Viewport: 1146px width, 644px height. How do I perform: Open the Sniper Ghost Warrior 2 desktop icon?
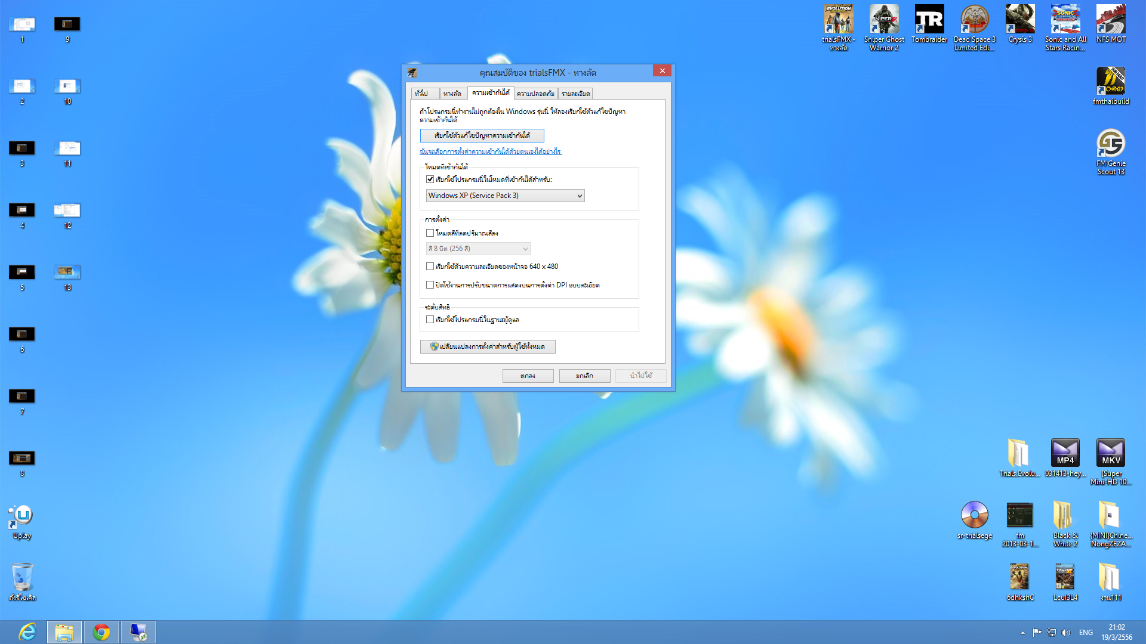coord(883,21)
